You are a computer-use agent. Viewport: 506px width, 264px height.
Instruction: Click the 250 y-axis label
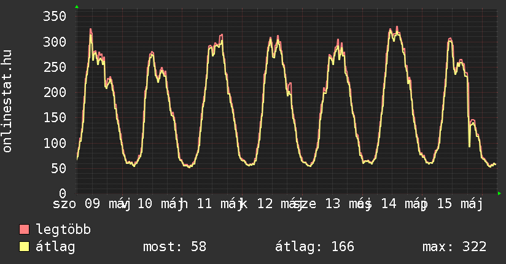55,67
